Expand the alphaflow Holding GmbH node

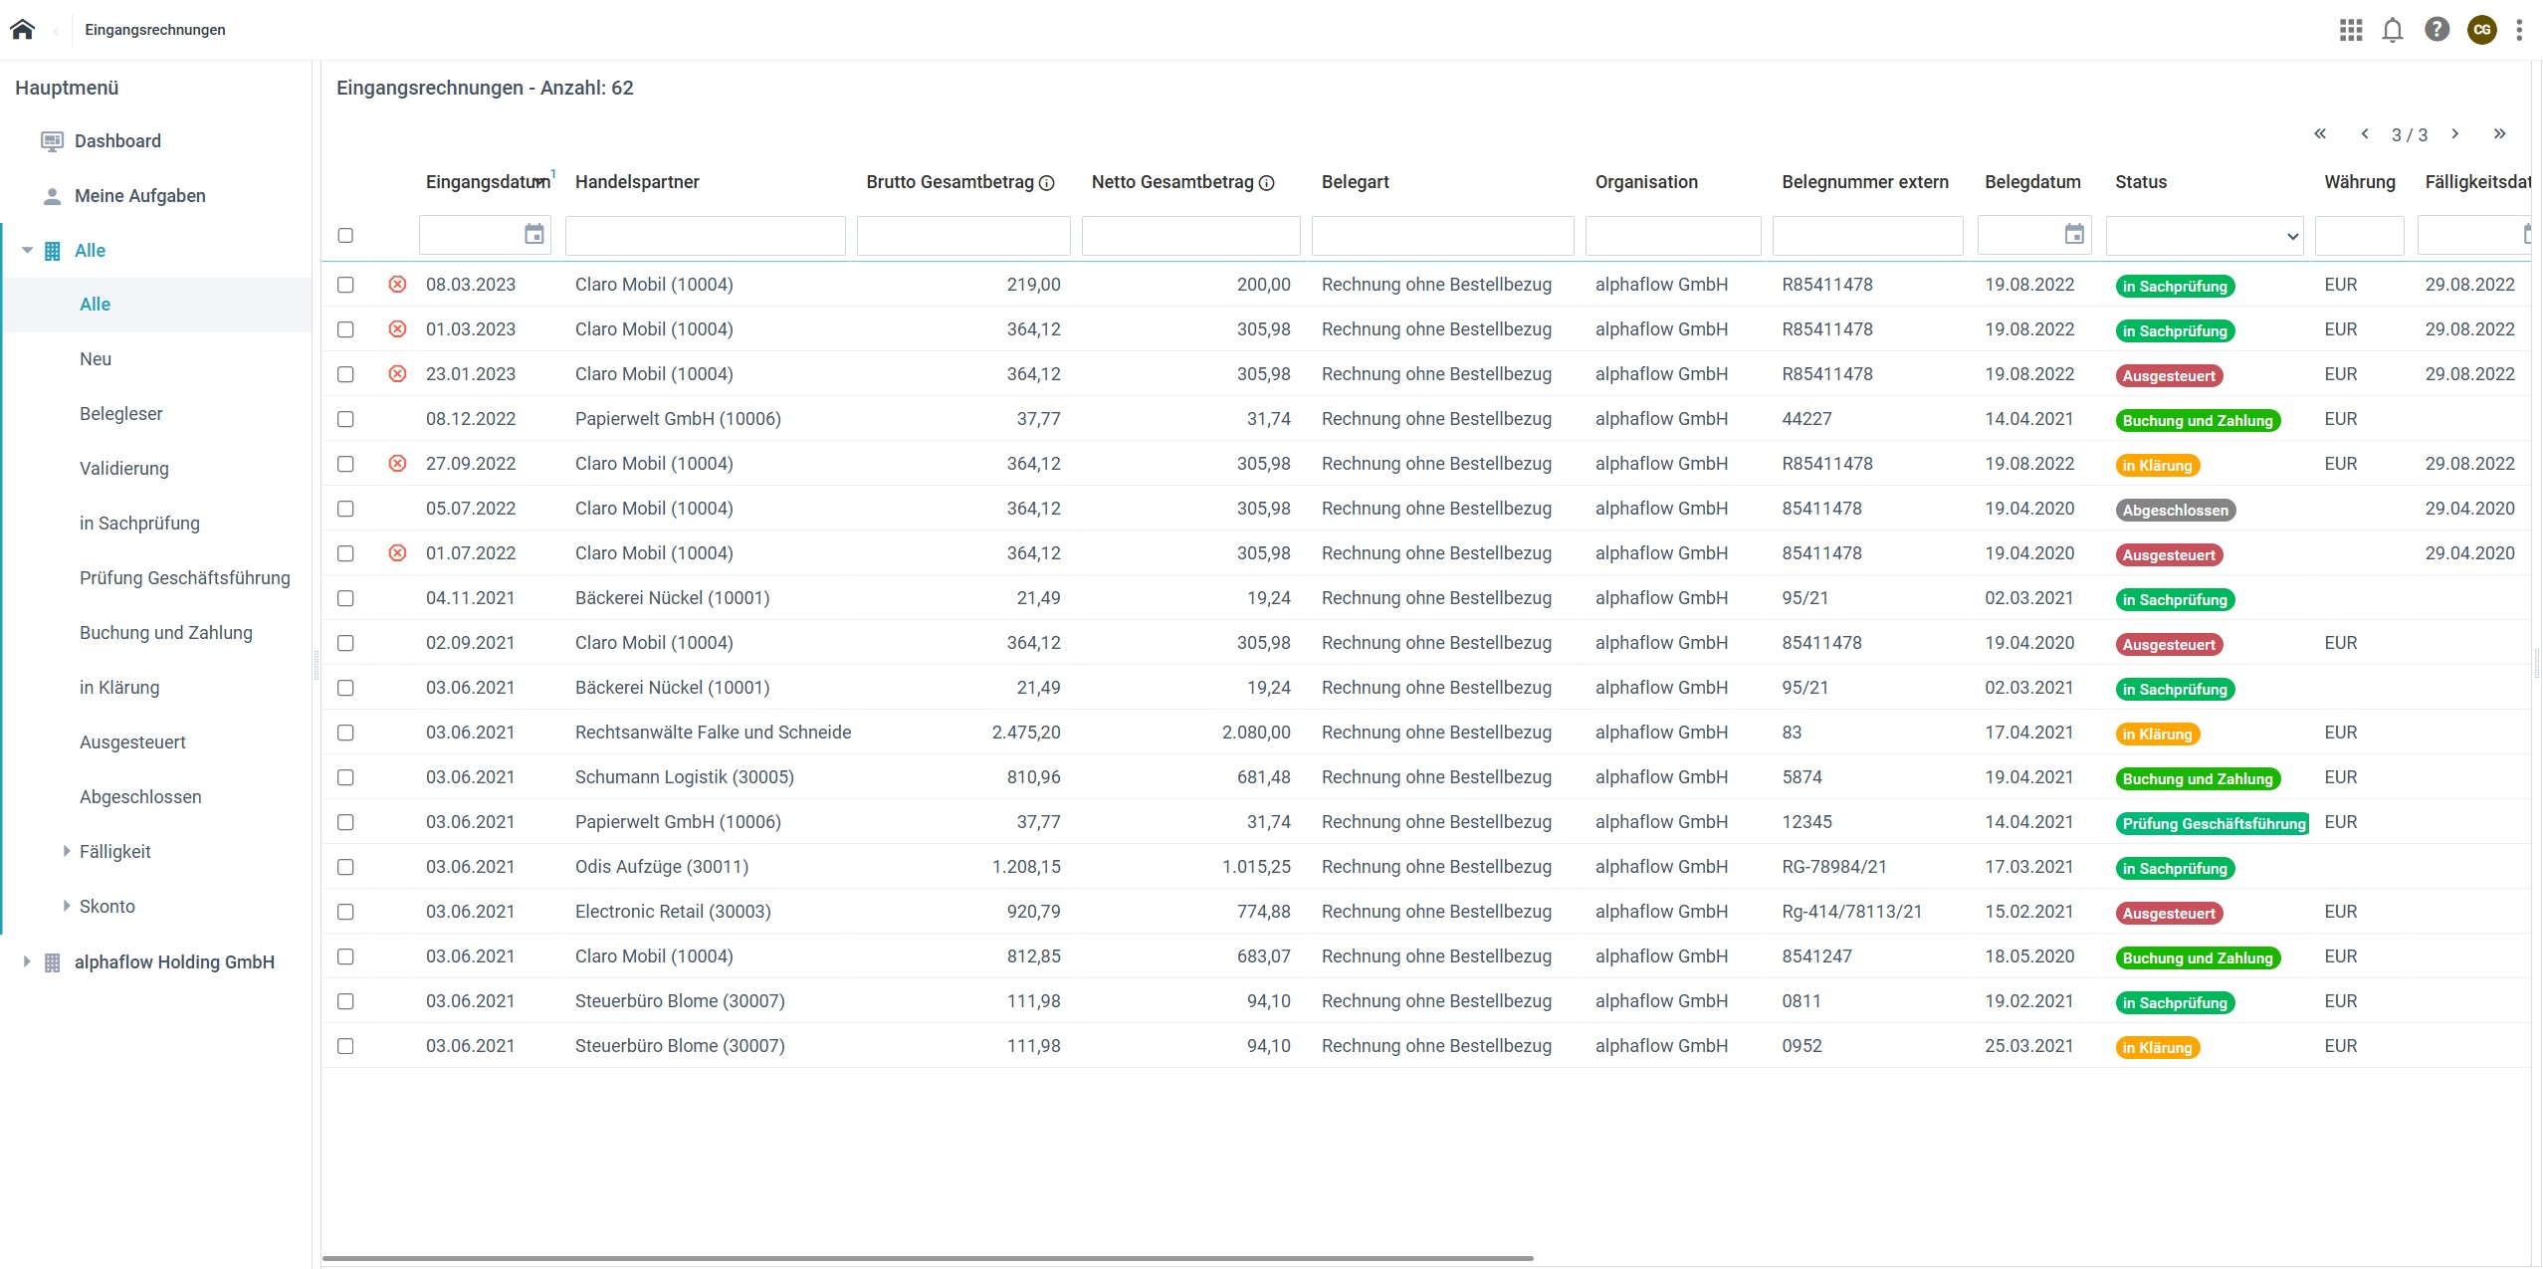(x=27, y=961)
